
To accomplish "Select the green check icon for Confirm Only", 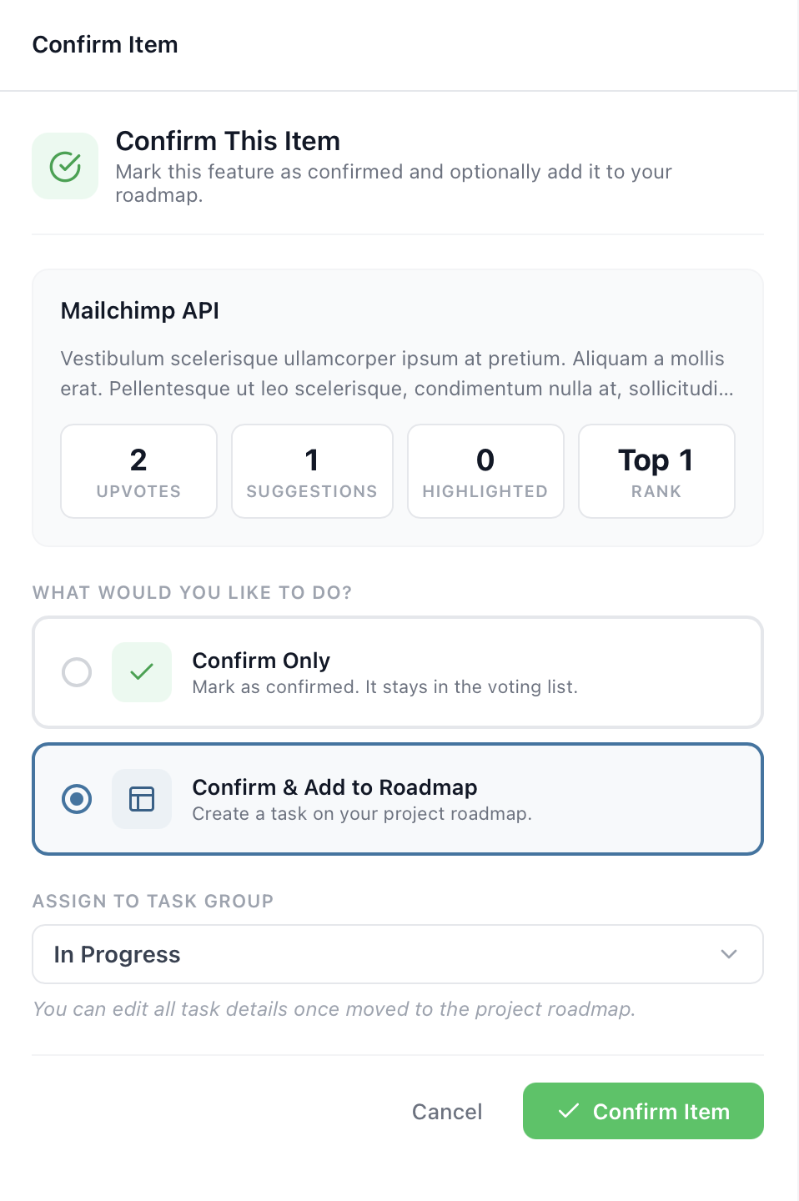I will tap(142, 672).
